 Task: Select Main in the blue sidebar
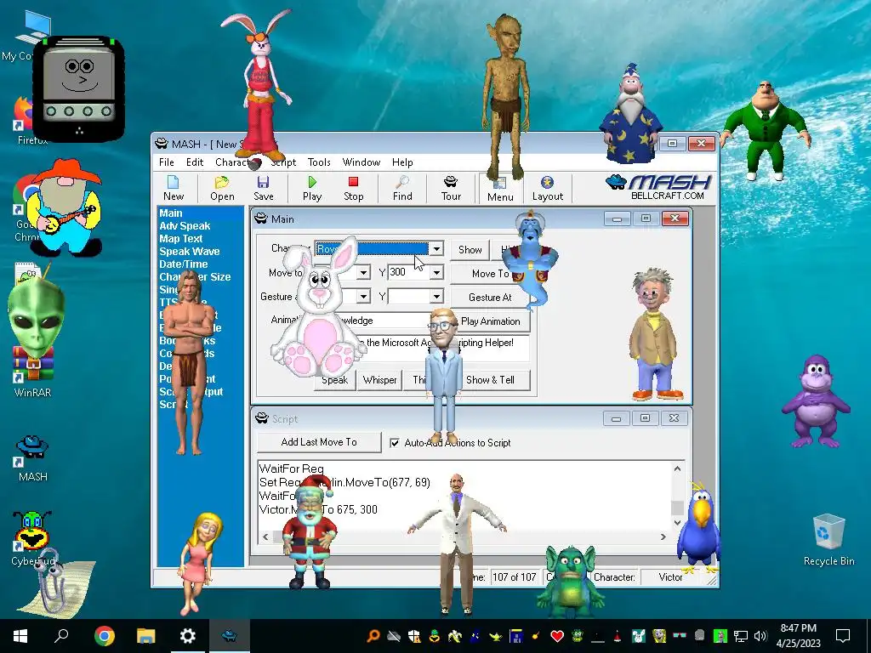pos(170,213)
